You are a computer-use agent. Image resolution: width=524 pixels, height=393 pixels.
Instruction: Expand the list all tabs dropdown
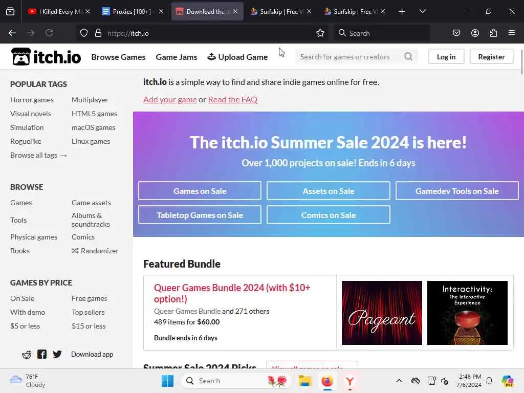[422, 11]
